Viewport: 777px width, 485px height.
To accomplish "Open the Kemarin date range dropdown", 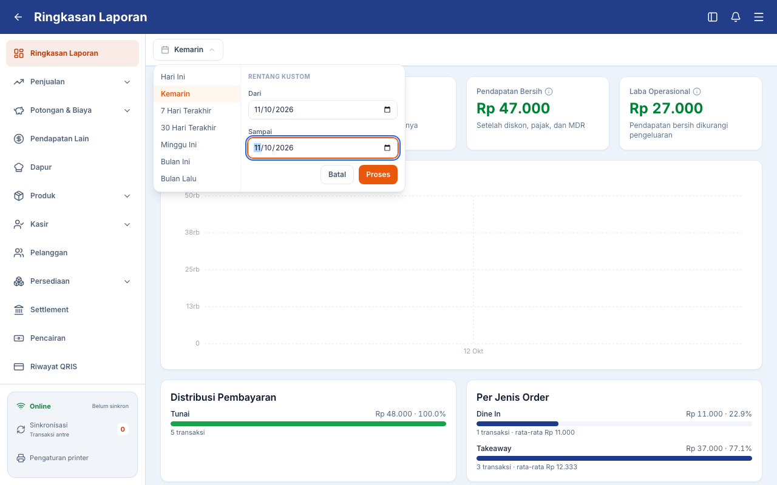I will 188,50.
